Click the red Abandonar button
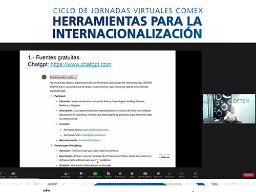Image resolution: width=256 pixels, height=192 pixels. point(248,175)
